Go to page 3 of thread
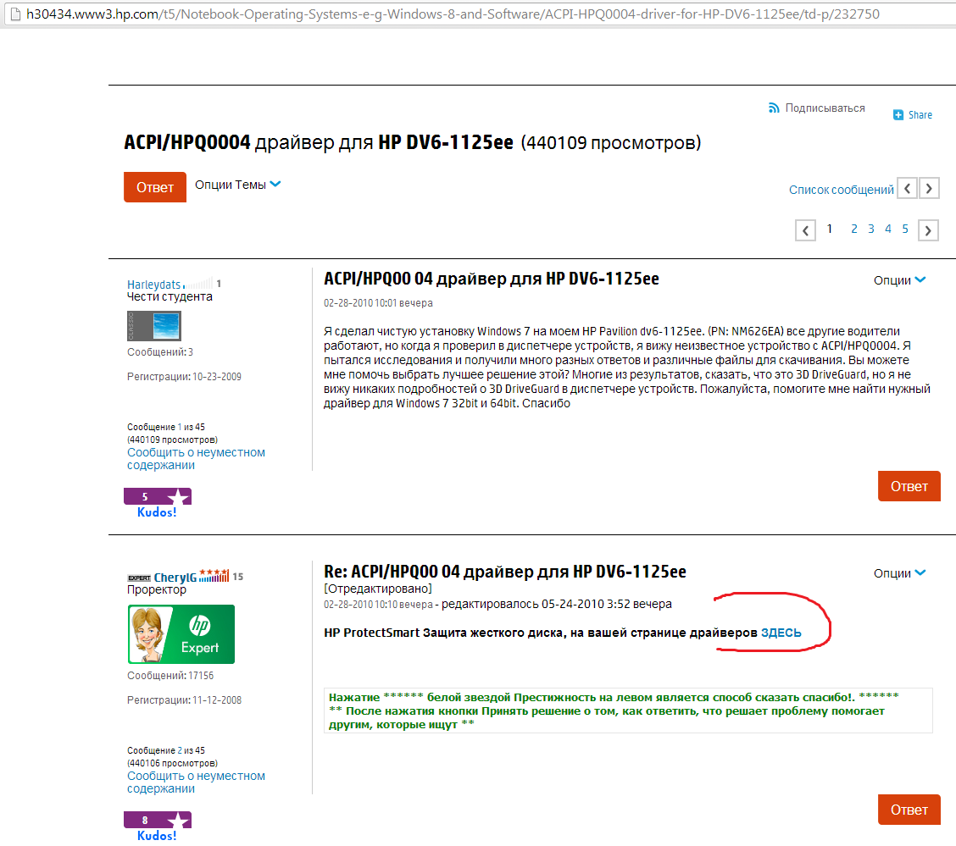 [871, 229]
